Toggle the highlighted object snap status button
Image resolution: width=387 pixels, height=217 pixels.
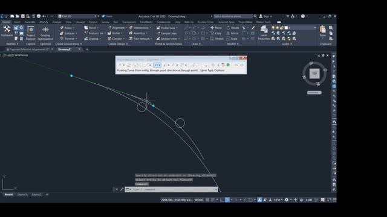click(227, 200)
